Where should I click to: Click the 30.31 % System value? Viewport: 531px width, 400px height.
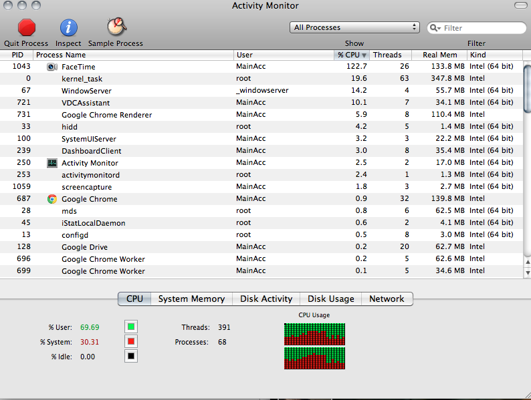tap(90, 342)
